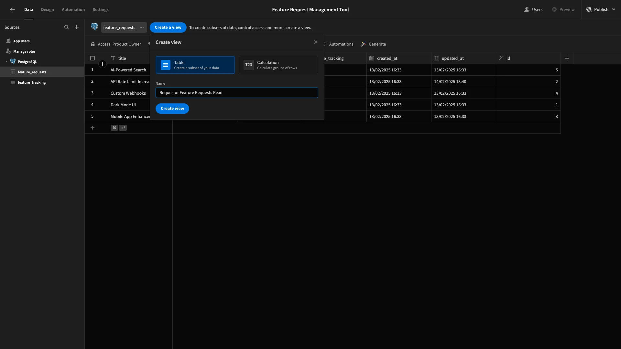
Task: Select the API Rate Limit title cell
Action: (x=128, y=81)
